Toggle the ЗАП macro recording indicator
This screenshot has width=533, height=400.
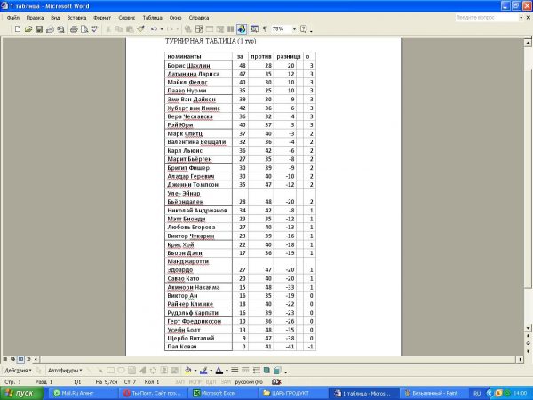point(180,380)
